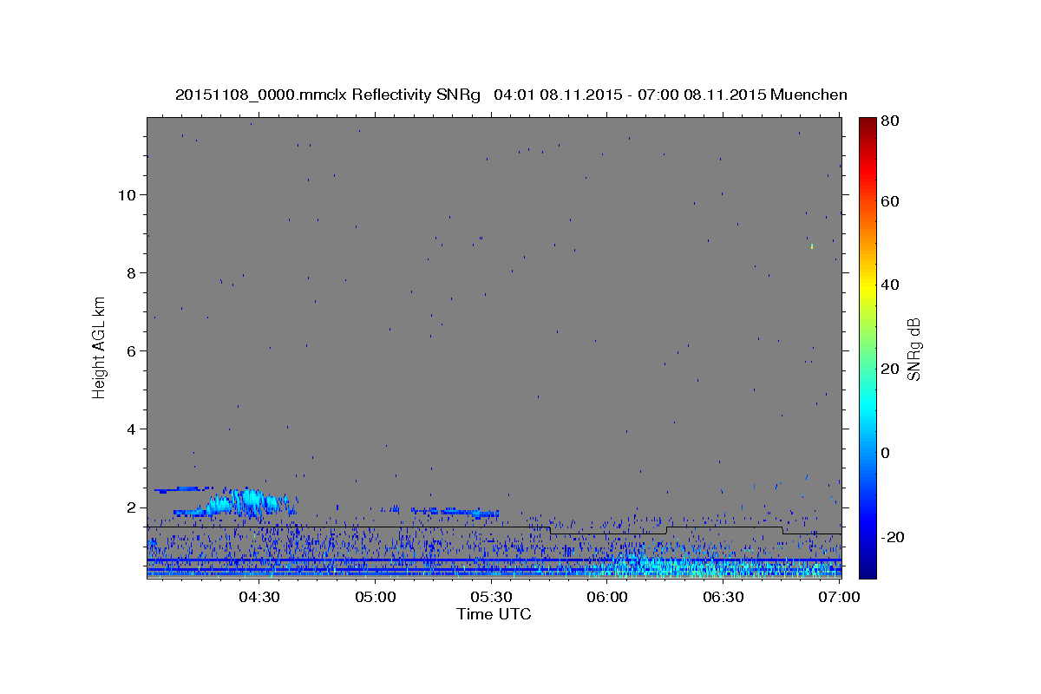Click the height tick label 8

point(130,272)
